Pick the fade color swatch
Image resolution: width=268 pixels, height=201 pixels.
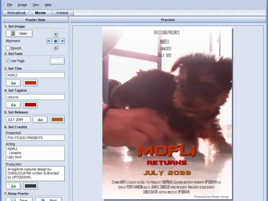[x=57, y=61]
